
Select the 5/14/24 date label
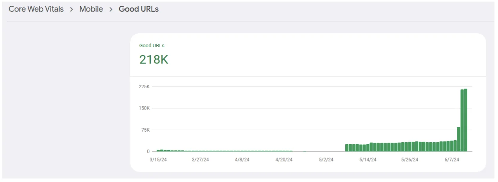coord(368,160)
